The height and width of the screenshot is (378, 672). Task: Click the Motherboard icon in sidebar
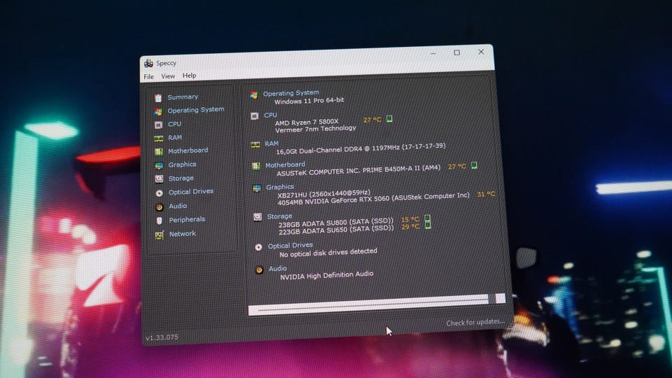click(x=159, y=152)
